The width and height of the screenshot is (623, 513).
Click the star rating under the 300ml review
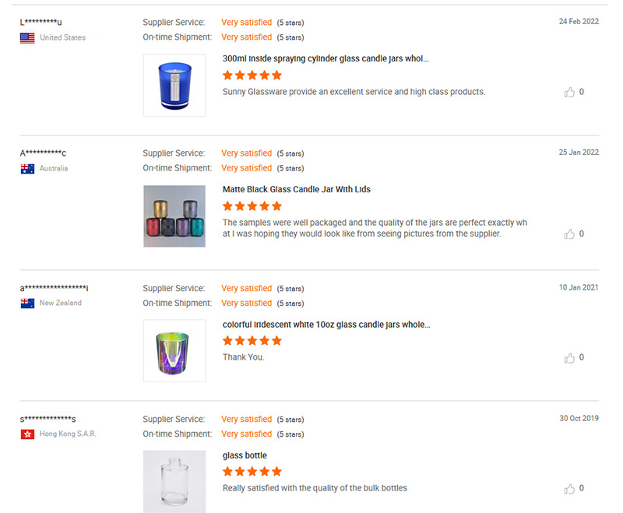point(252,75)
